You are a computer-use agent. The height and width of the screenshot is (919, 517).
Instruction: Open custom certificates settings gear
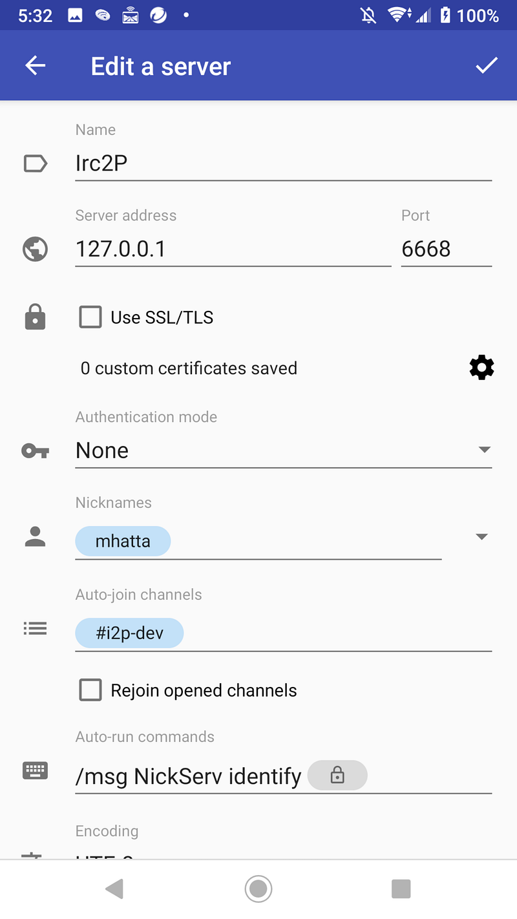(481, 368)
